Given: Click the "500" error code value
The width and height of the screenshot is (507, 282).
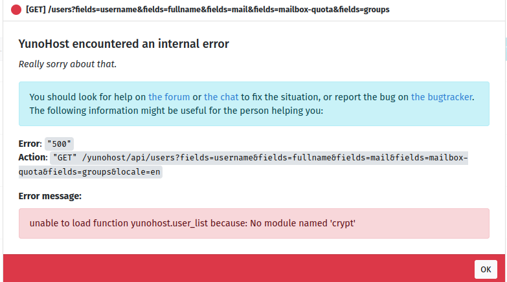Looking at the screenshot, I should click(x=60, y=144).
